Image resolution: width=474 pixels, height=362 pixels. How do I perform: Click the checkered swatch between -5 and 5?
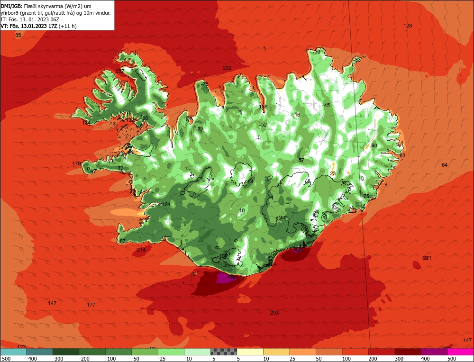coord(224,352)
